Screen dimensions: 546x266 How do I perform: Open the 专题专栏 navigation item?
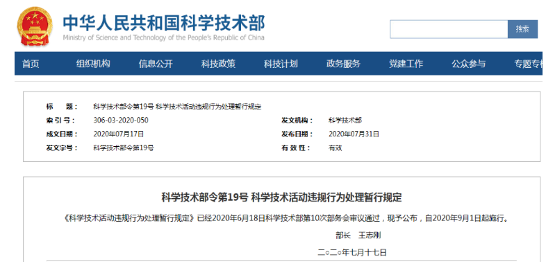528,64
